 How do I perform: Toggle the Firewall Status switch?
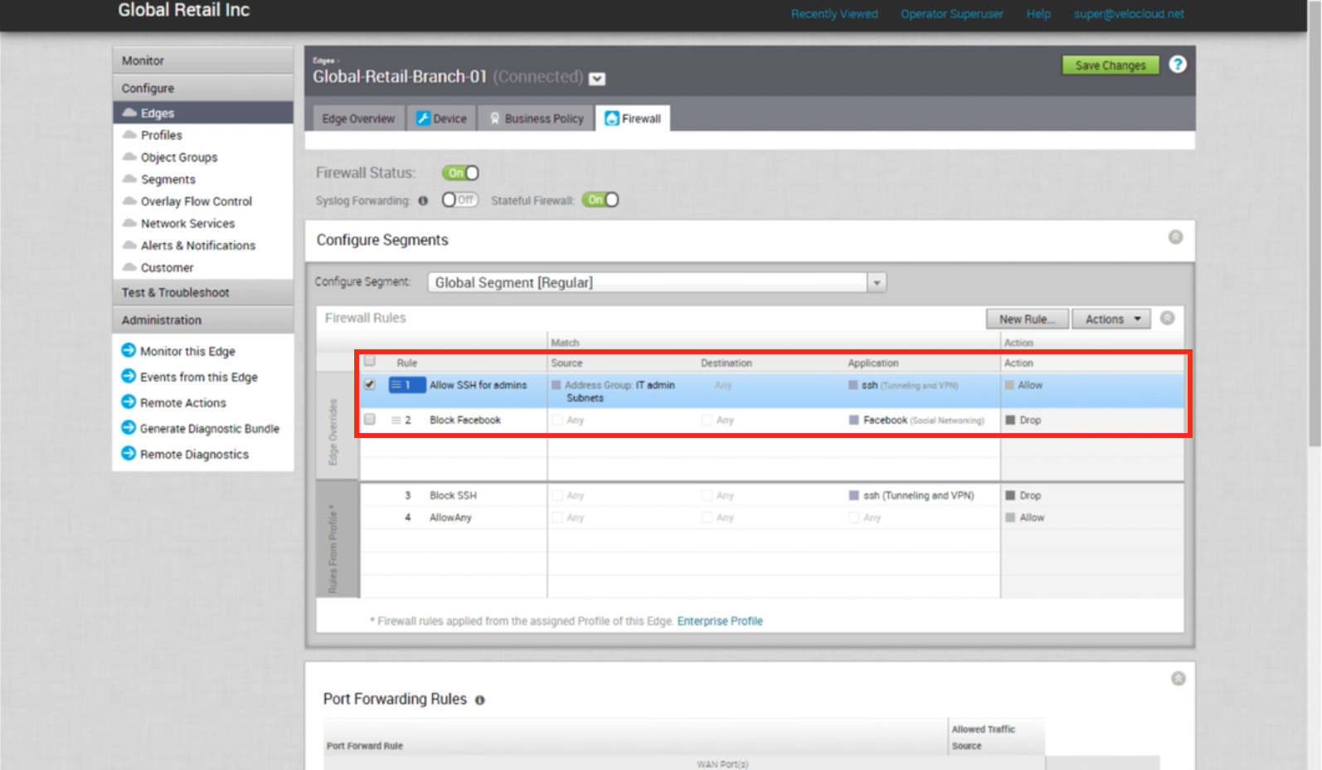pos(460,173)
